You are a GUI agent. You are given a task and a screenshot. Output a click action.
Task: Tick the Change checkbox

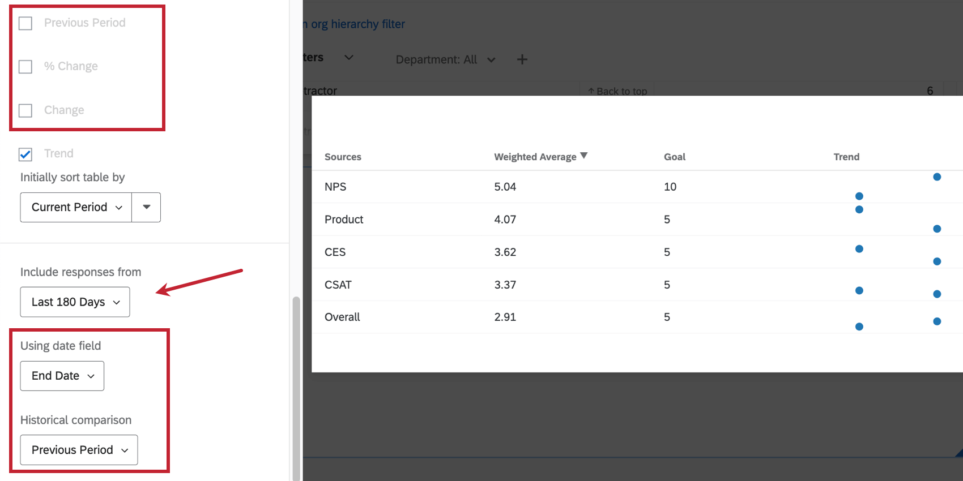coord(25,110)
